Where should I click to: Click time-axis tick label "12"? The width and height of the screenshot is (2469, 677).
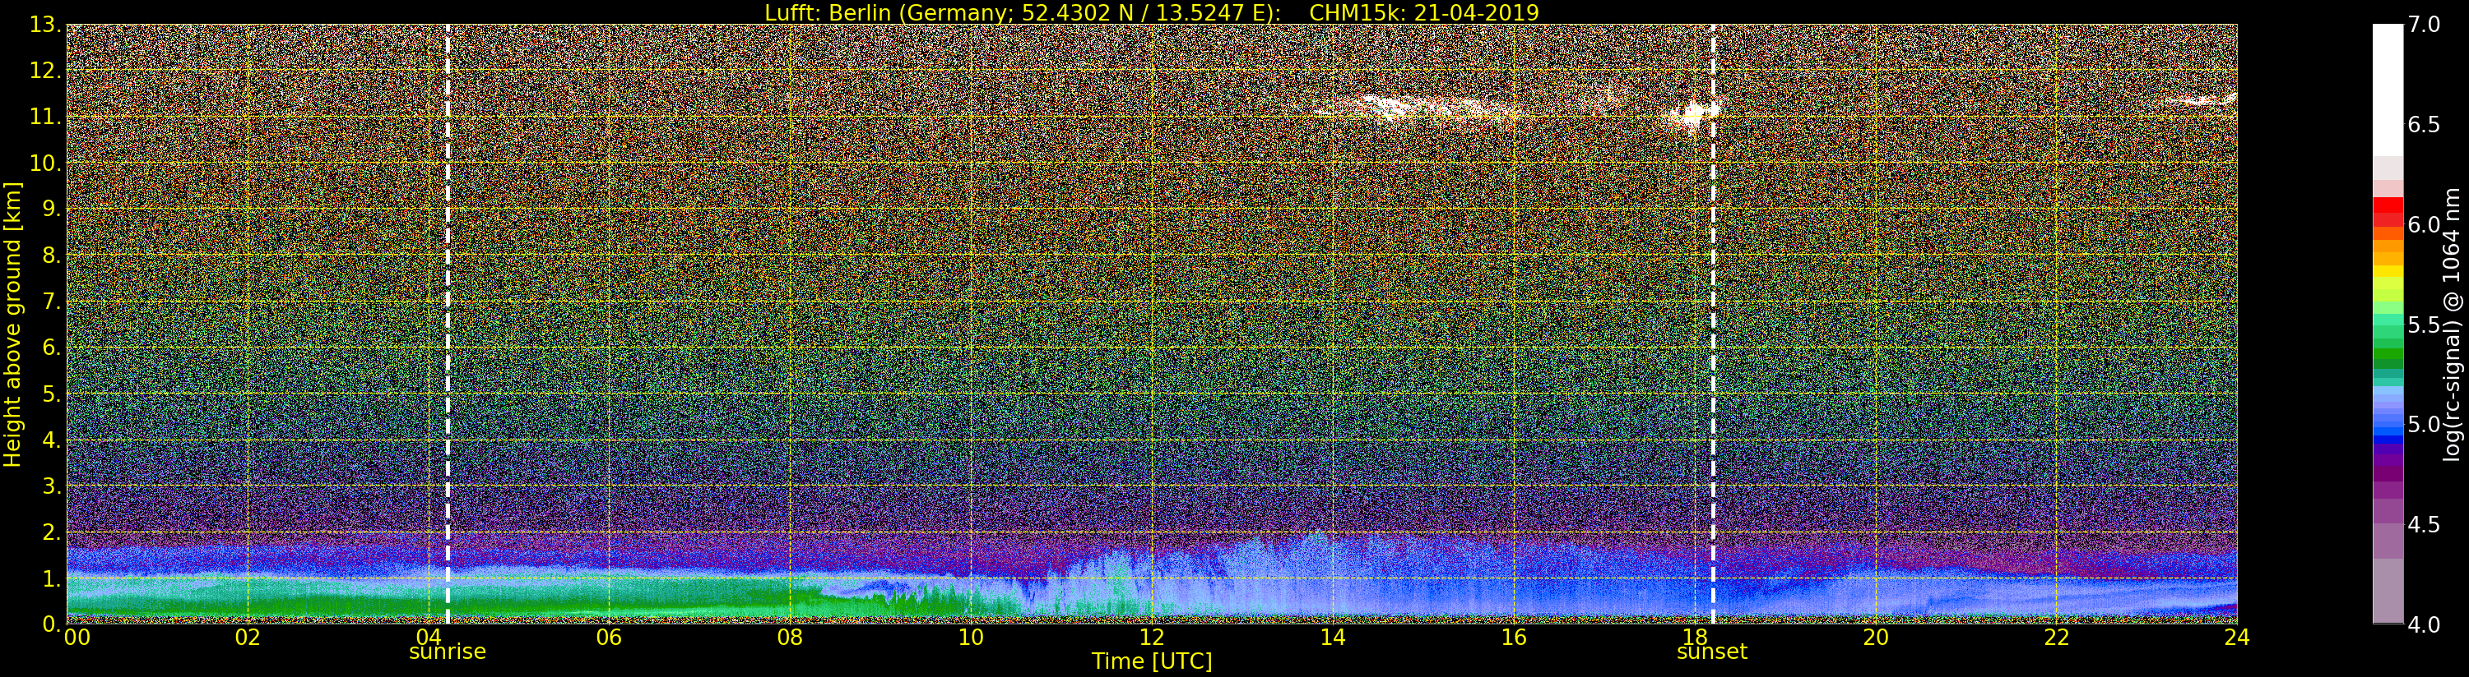(1152, 638)
